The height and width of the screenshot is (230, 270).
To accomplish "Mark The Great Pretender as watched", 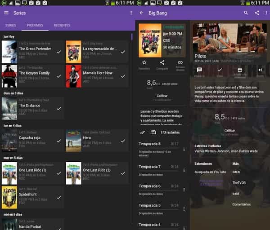I will point(59,52).
